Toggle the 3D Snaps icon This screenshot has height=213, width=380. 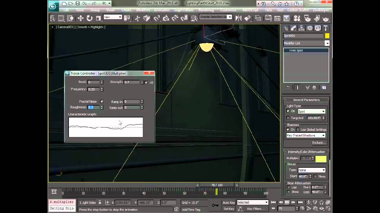[157, 18]
